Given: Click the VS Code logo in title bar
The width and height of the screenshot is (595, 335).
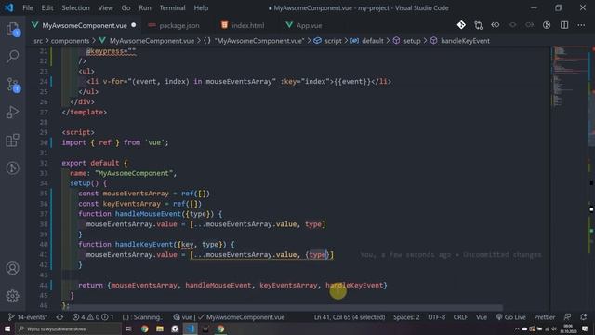Looking at the screenshot, I should 8,7.
